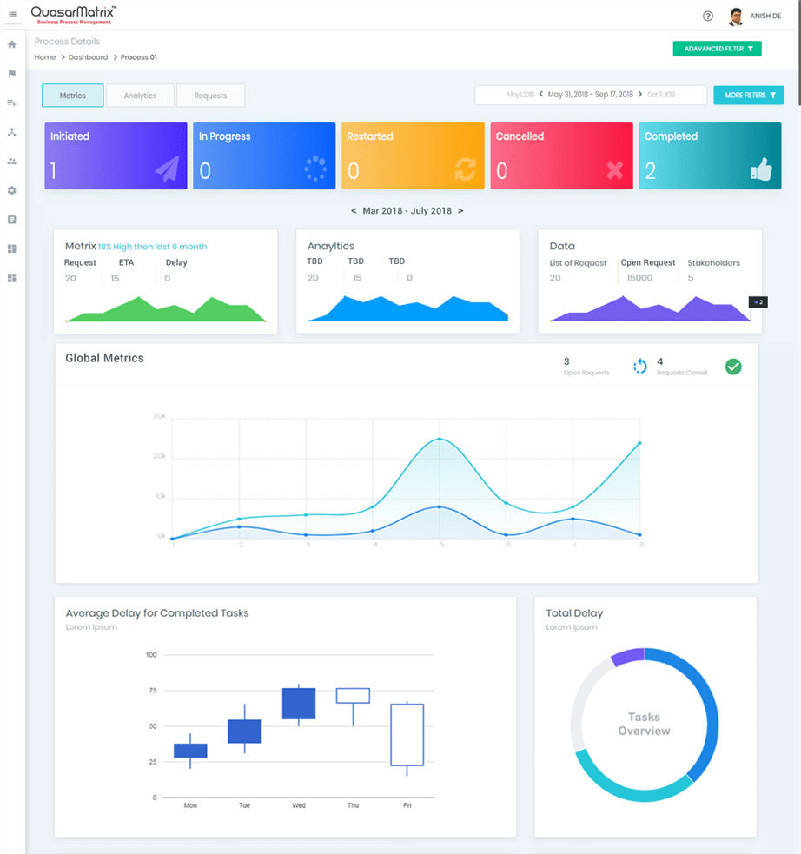The image size is (801, 854).
Task: Switch to the Analytics tab
Action: [x=140, y=96]
